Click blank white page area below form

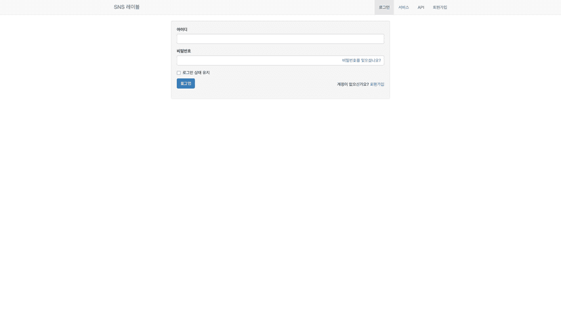pyautogui.click(x=280, y=203)
